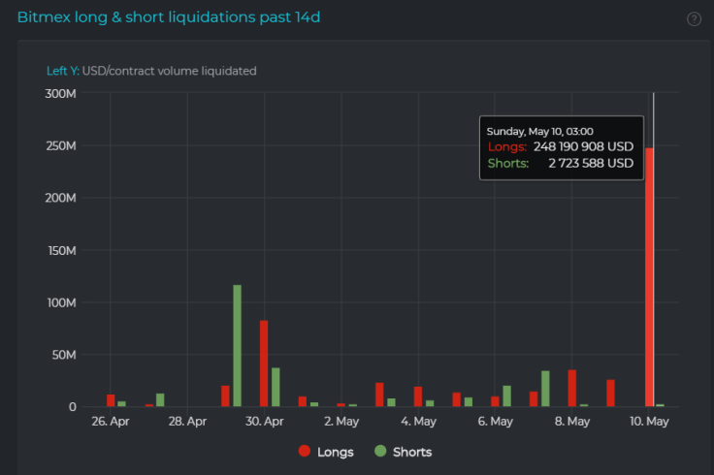Click the '300M' y-axis label

(60, 94)
